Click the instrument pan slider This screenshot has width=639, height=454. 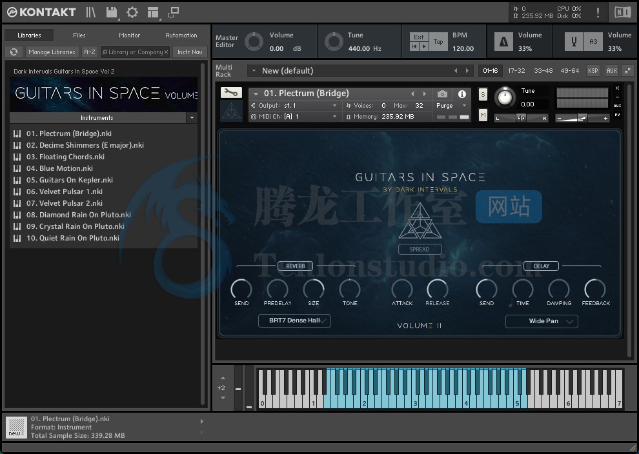[x=521, y=118]
